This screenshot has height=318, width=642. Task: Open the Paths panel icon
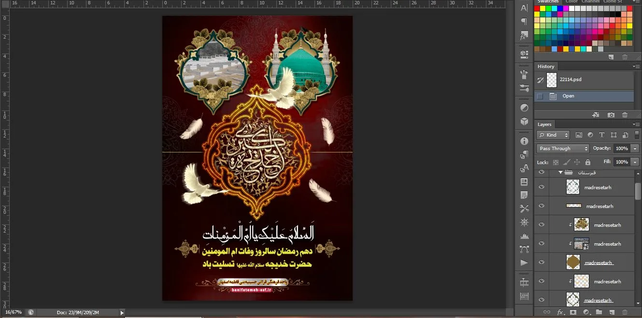point(524,249)
